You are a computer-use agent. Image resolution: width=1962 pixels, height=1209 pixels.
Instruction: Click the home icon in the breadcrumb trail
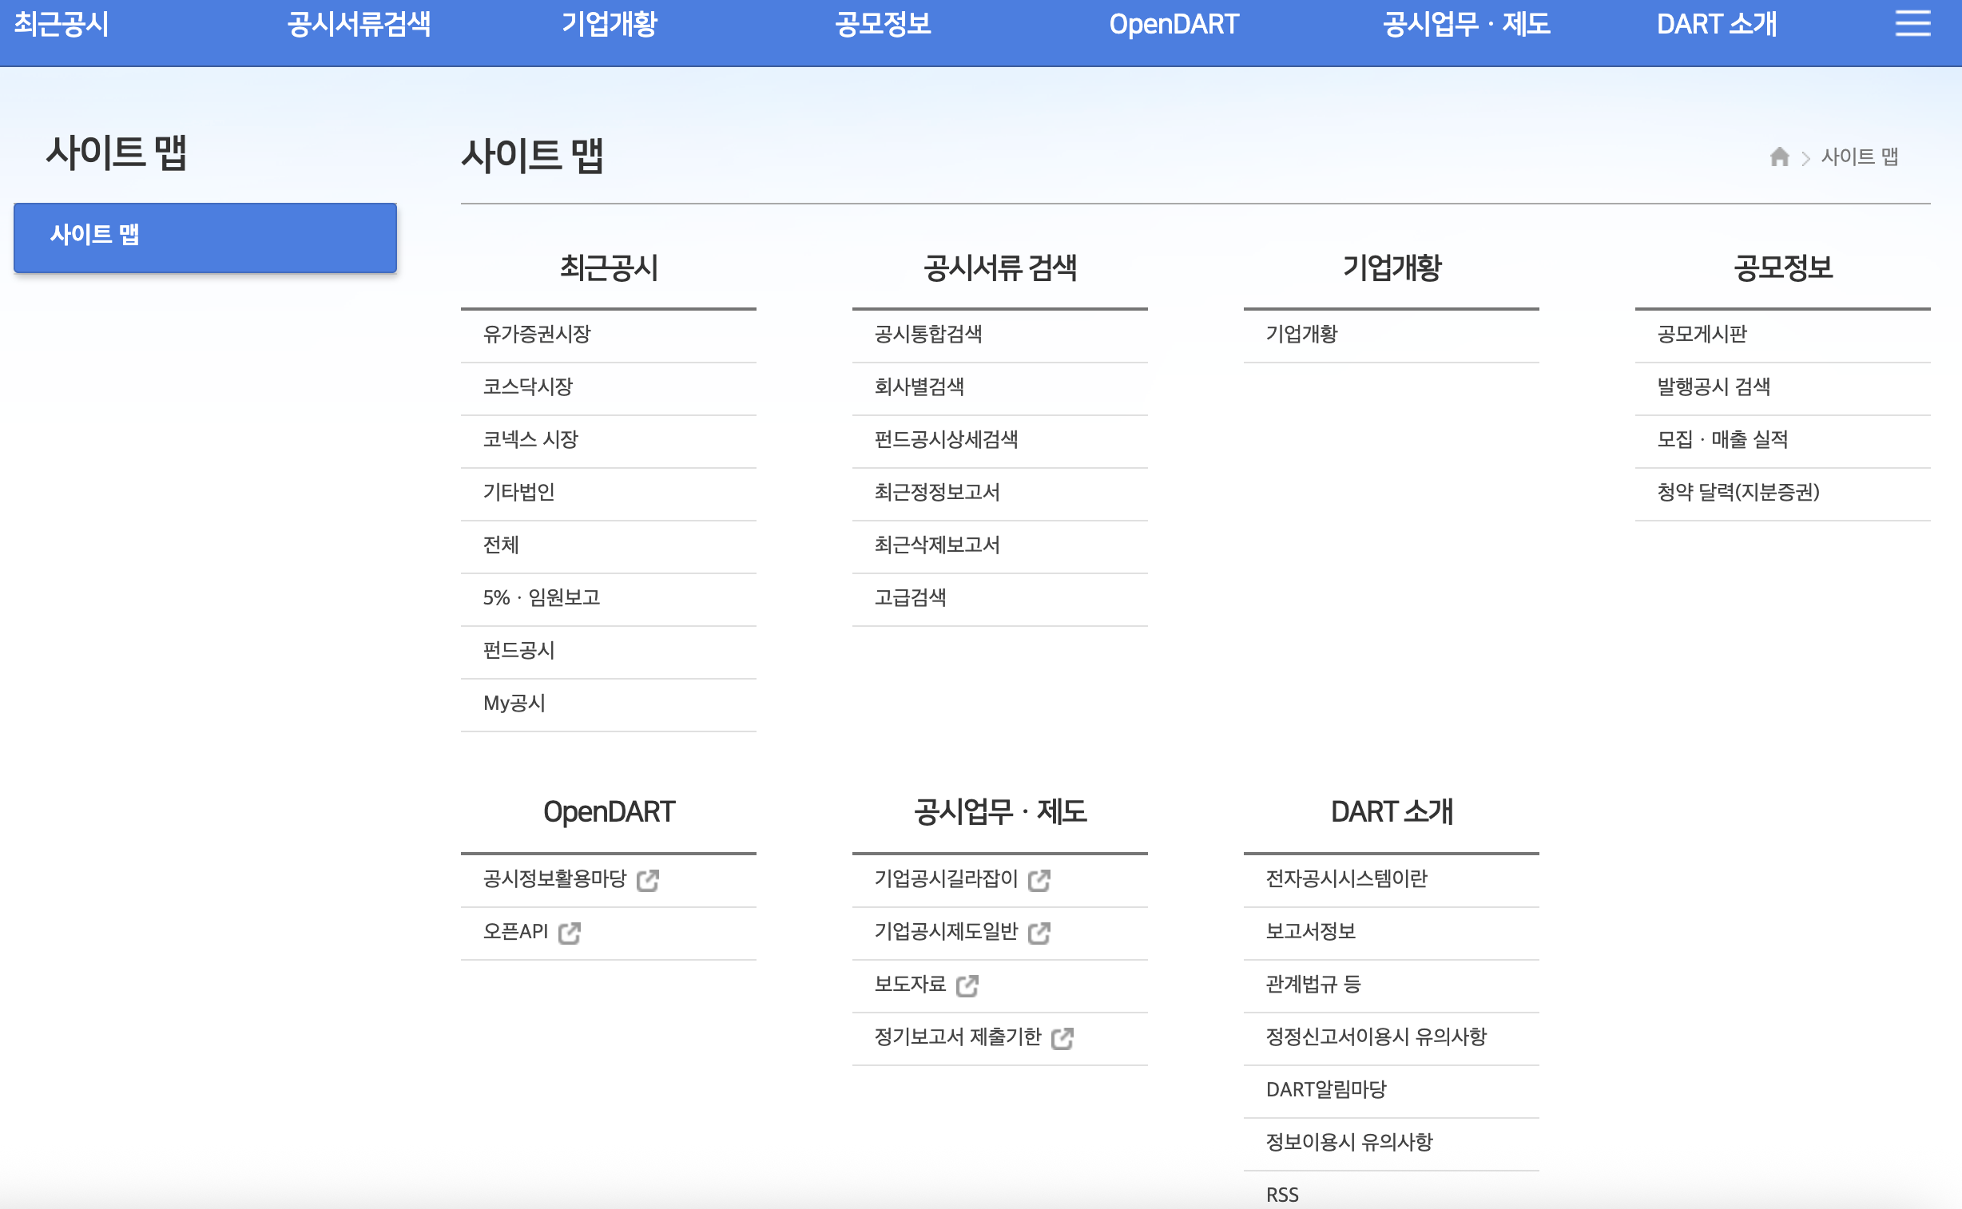(x=1781, y=156)
